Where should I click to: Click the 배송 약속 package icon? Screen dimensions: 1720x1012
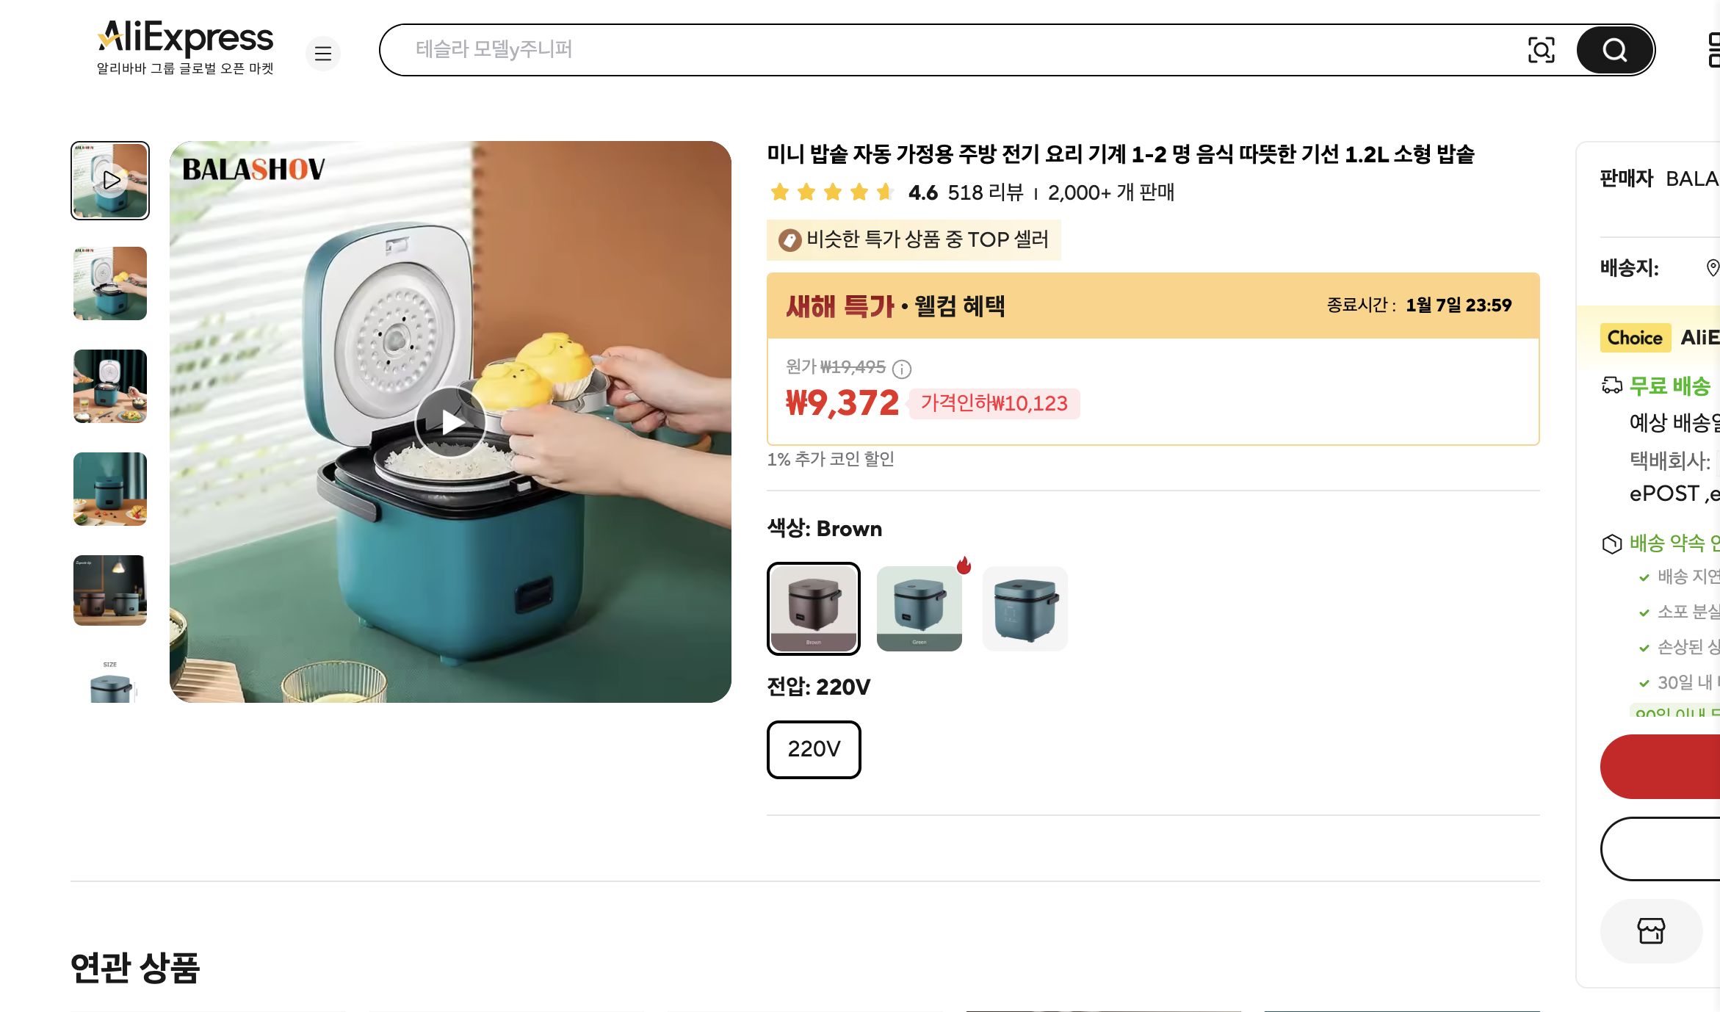click(x=1611, y=543)
